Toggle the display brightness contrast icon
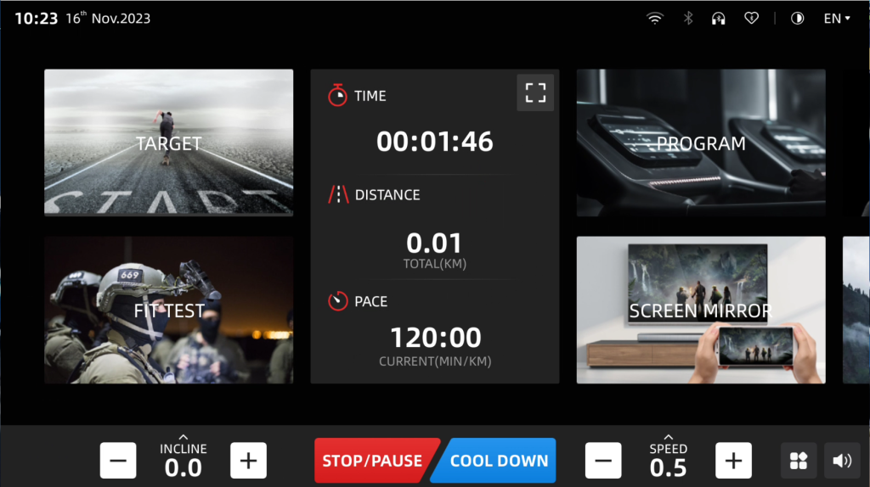The image size is (870, 487). tap(797, 19)
